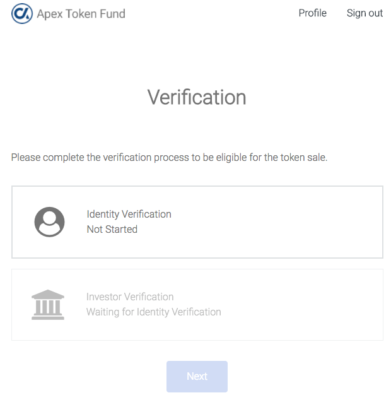
Task: Click the Waiting for Identity Verification status
Action: [153, 312]
